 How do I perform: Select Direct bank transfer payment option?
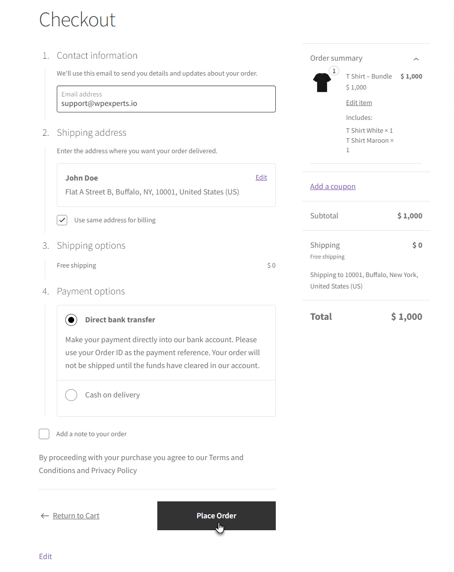[71, 320]
